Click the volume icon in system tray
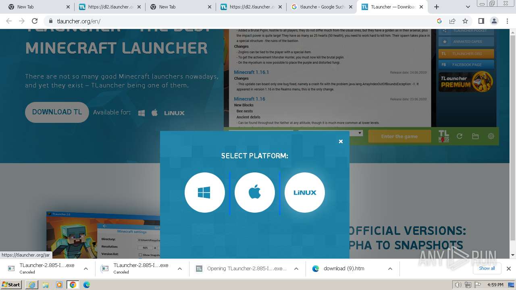516x290 pixels. pos(458,285)
